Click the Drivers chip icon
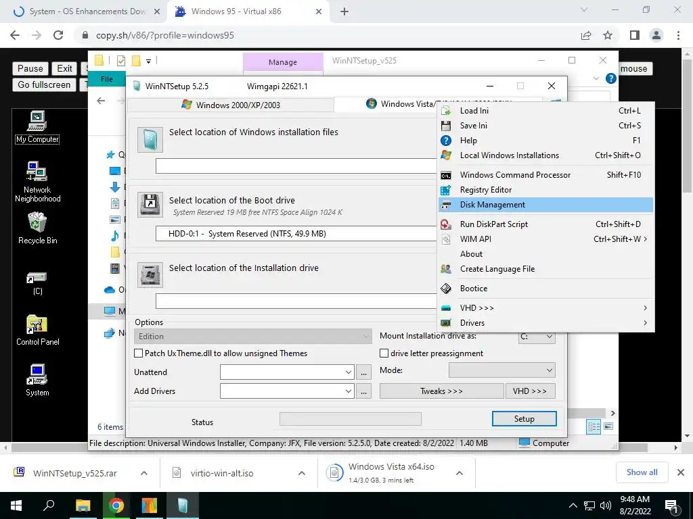This screenshot has height=519, width=693. tap(446, 323)
